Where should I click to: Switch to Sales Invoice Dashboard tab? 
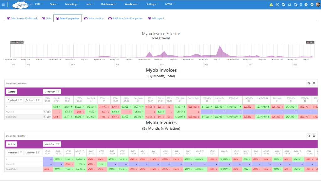[22, 18]
